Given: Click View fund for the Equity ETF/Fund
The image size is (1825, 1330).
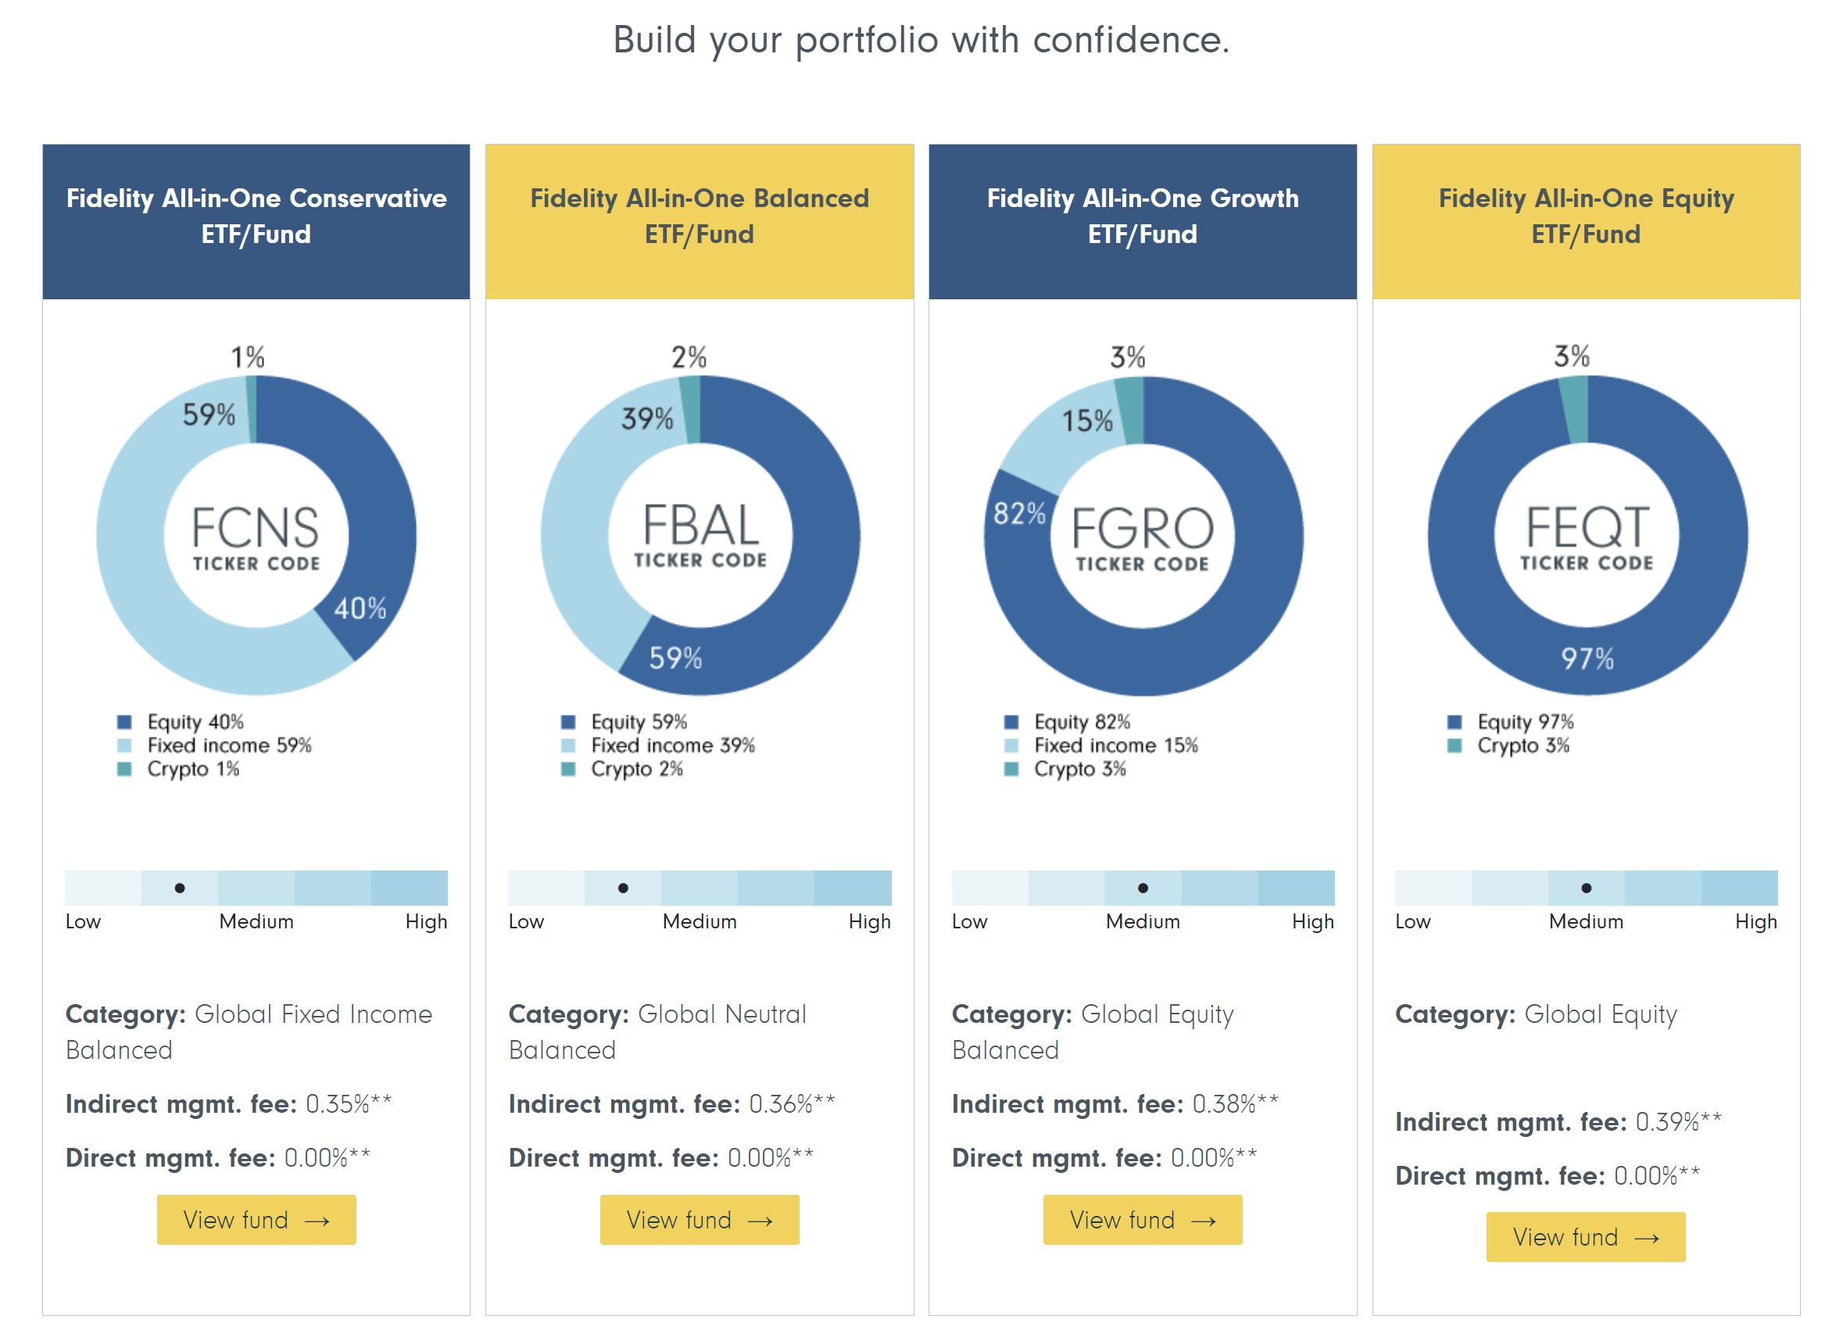Looking at the screenshot, I should click(1585, 1238).
